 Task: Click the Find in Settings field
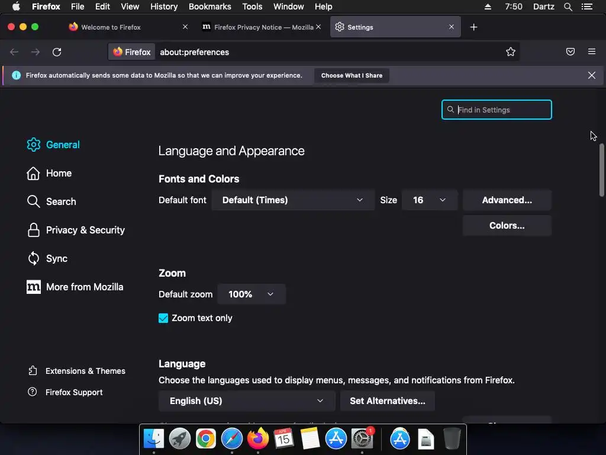pyautogui.click(x=497, y=110)
